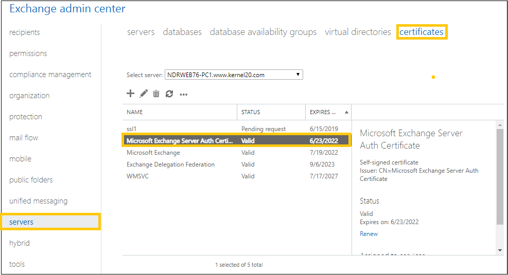Screen dimensions: 508x275
Task: Open the servers tab at the top
Action: coord(141,32)
